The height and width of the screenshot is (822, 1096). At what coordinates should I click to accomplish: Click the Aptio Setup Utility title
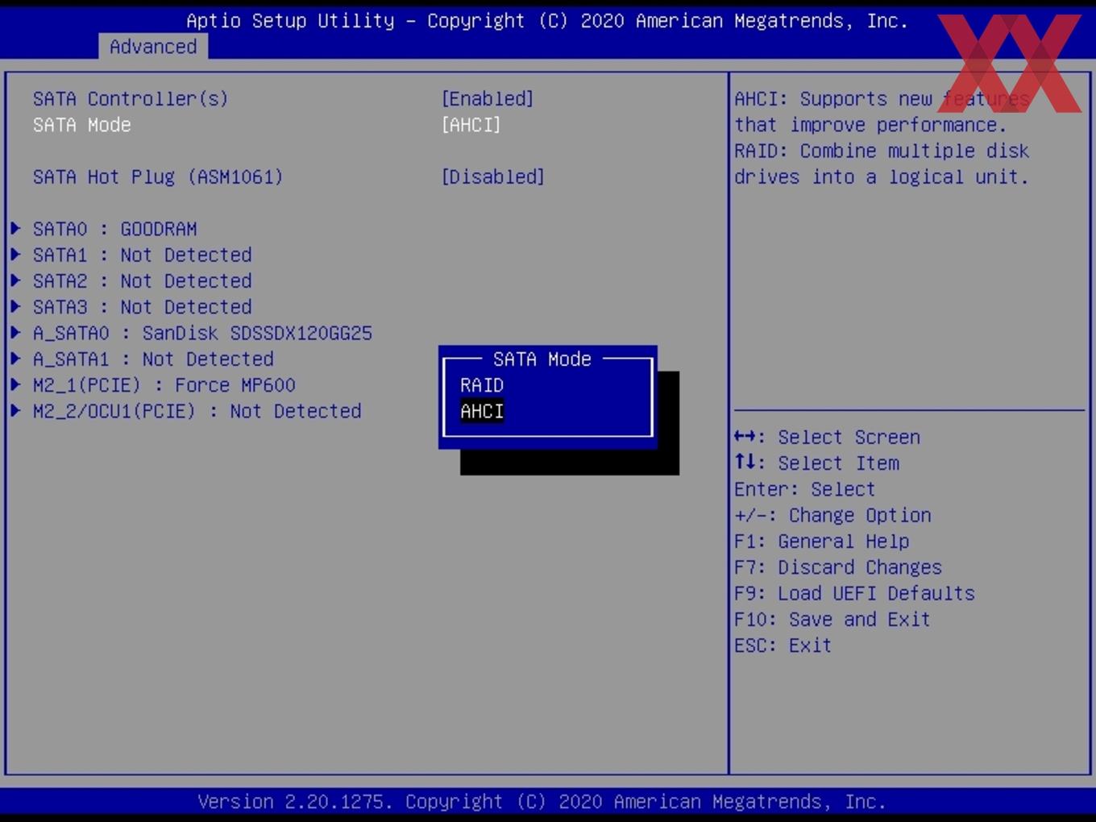coord(547,21)
